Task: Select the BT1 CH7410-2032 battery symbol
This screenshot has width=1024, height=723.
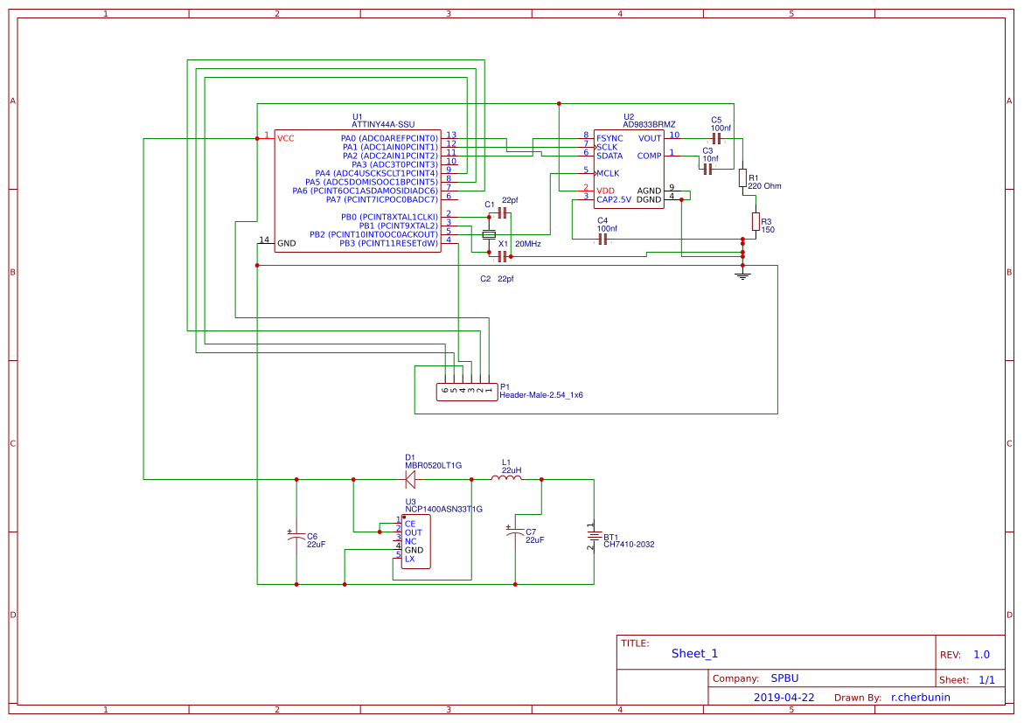Action: tap(594, 536)
